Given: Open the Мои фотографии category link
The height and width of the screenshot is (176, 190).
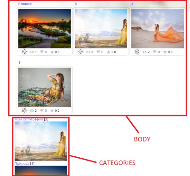Looking at the screenshot, I should coord(29,119).
